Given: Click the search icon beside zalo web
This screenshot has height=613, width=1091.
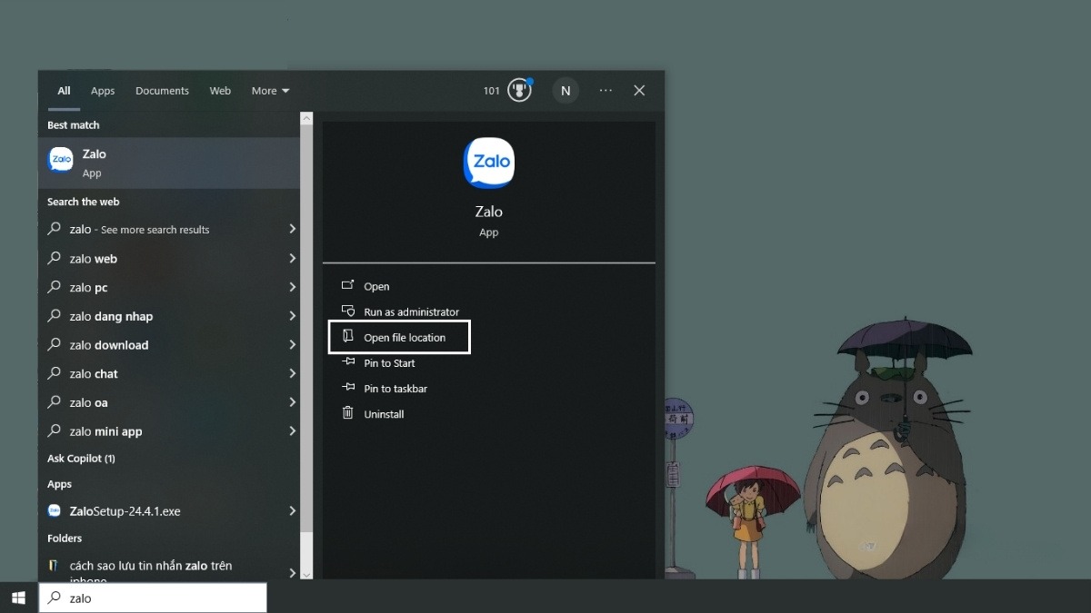Looking at the screenshot, I should [x=55, y=258].
